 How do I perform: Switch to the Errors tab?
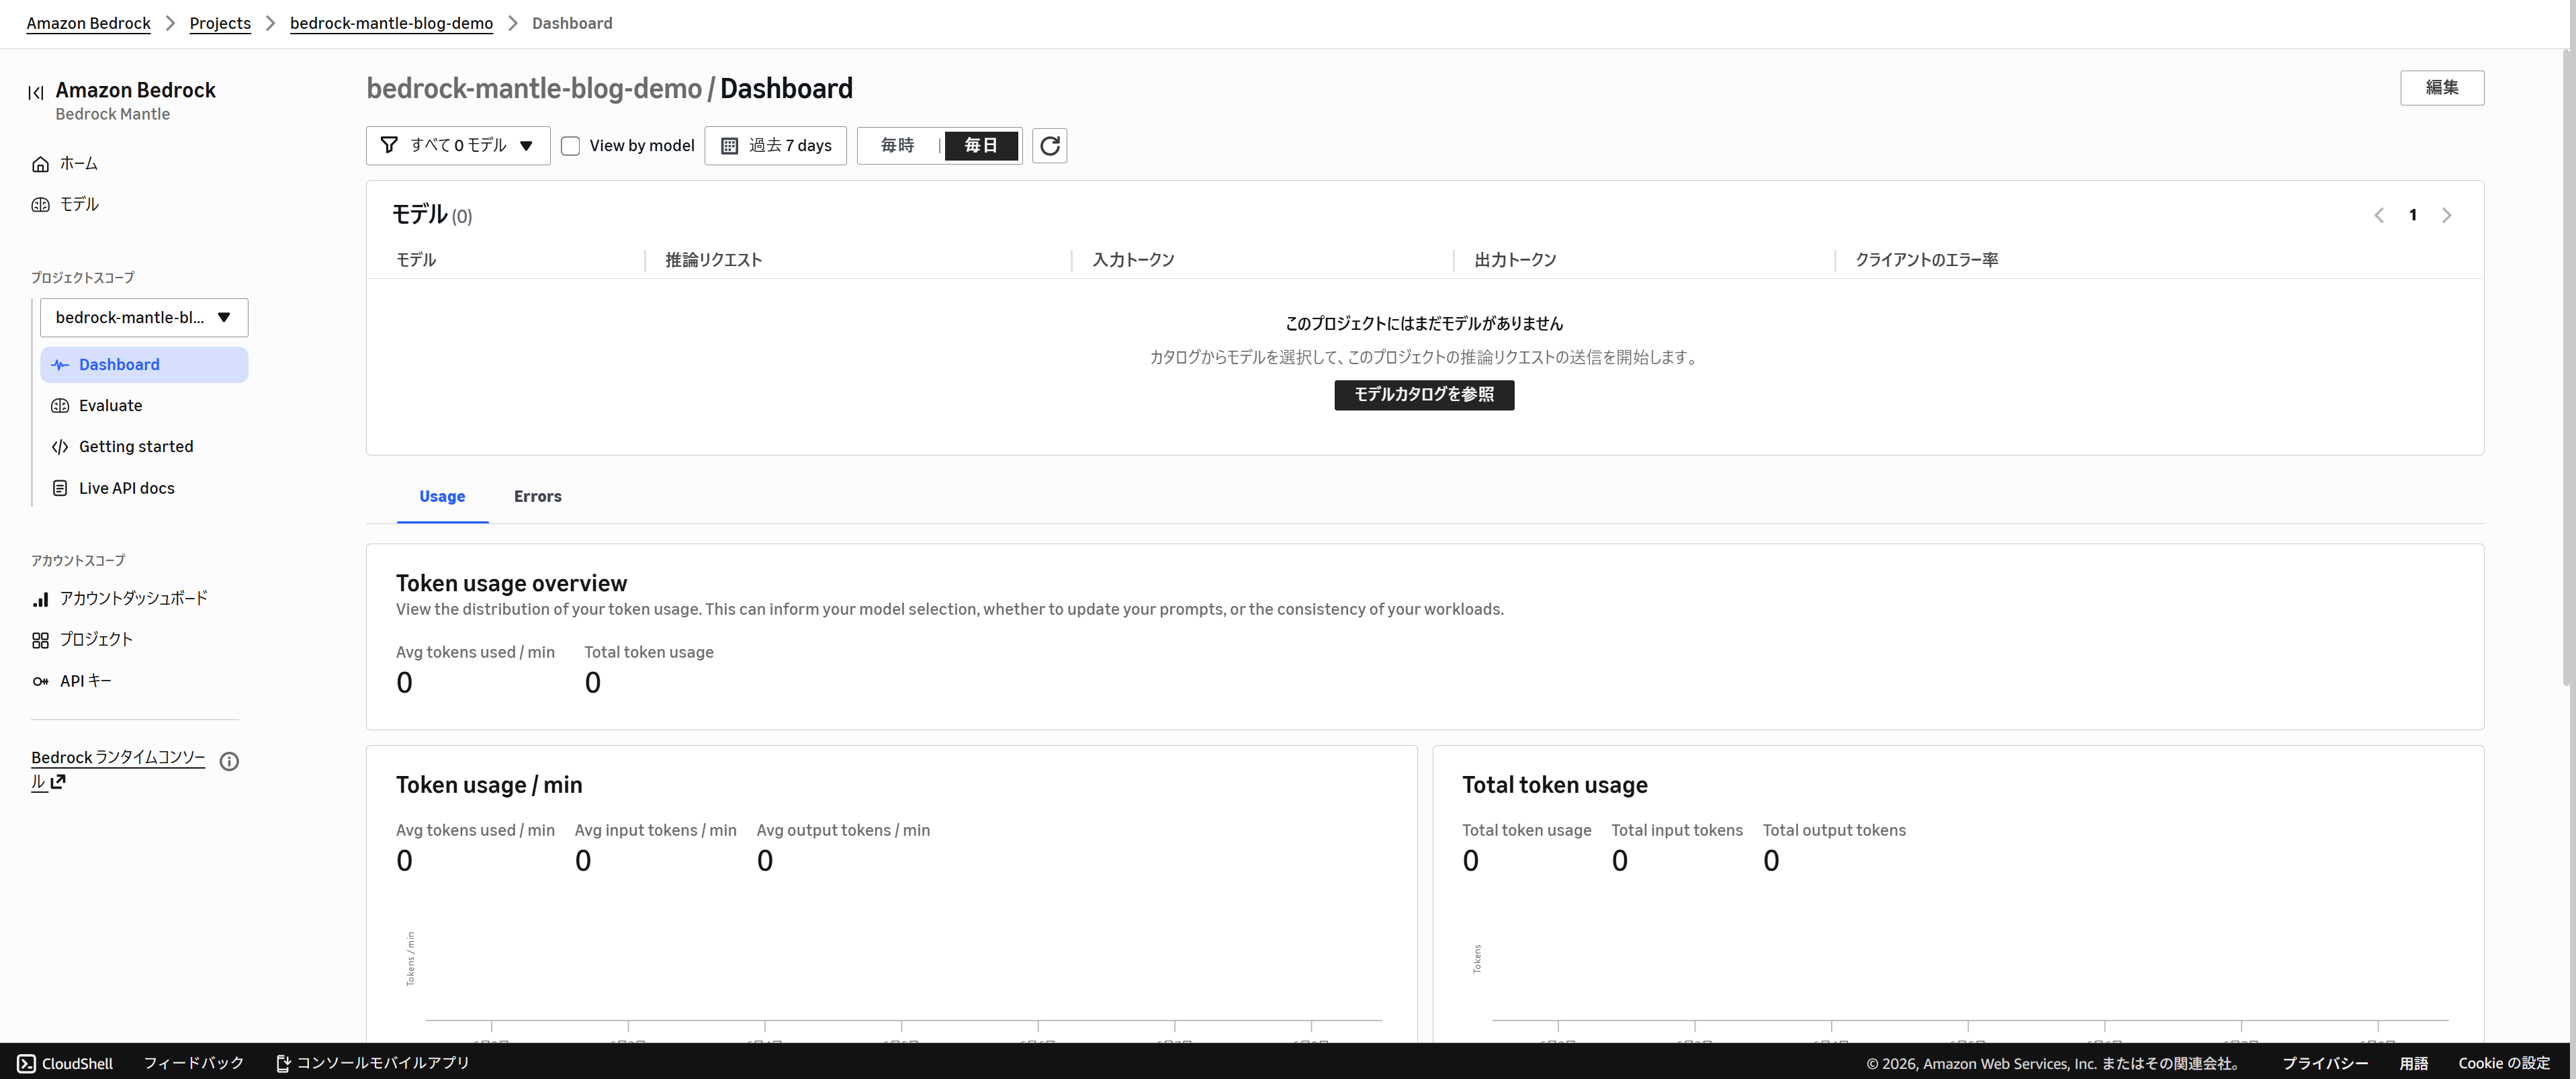[x=538, y=496]
